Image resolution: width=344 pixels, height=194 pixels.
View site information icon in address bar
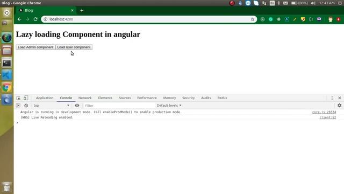[45, 19]
